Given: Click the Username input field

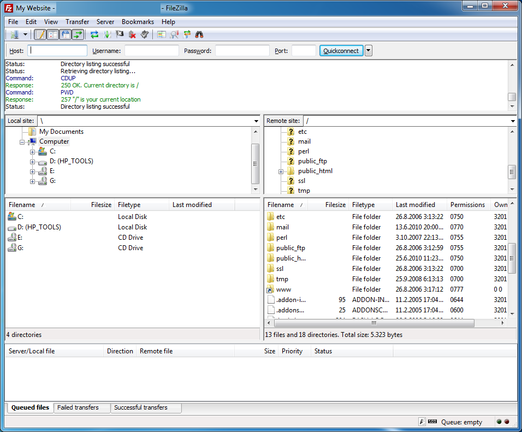Looking at the screenshot, I should pos(151,51).
